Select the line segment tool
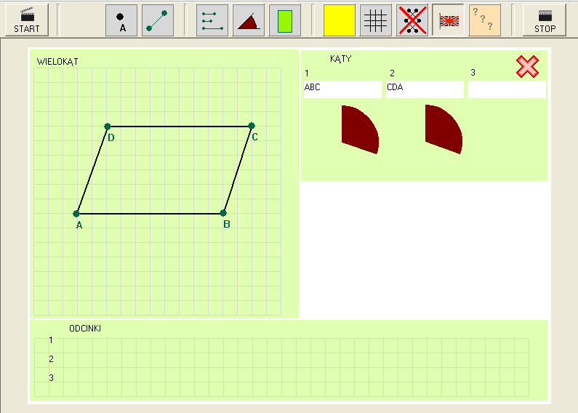 click(158, 20)
